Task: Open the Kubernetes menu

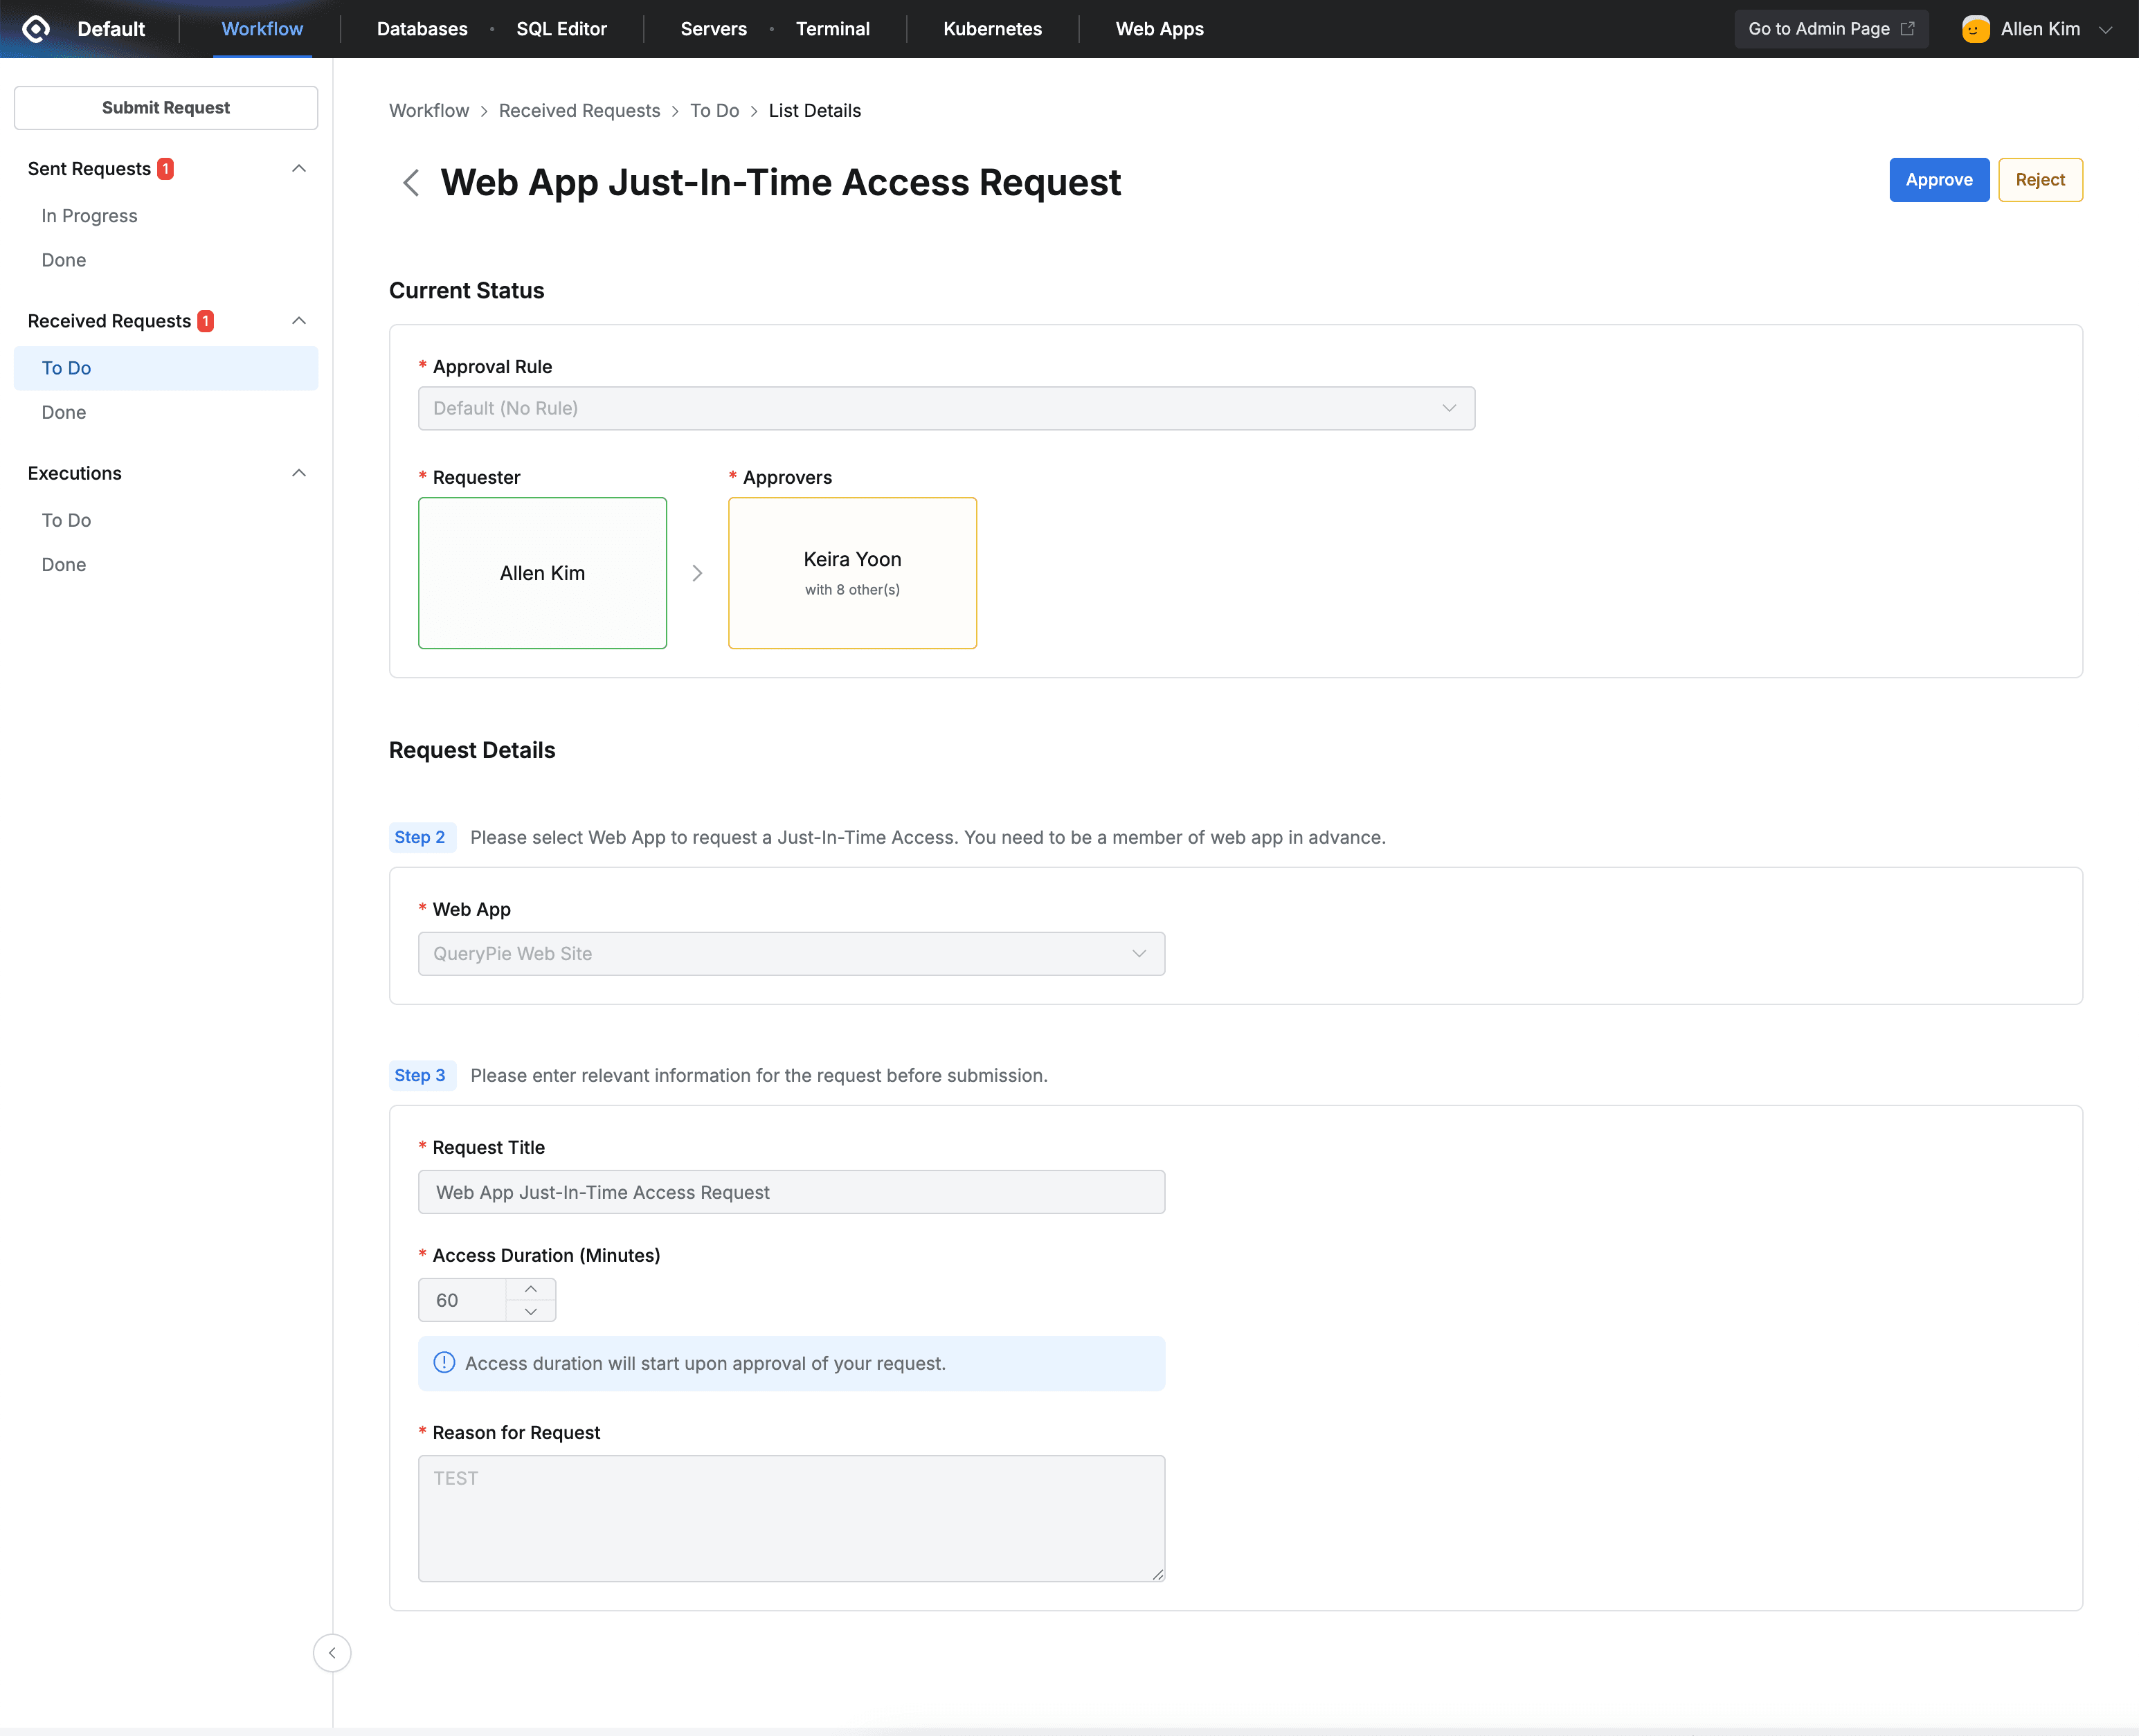Action: click(x=992, y=29)
